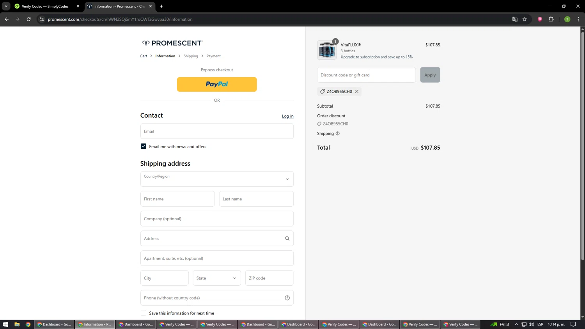
Task: Click the Information - P... taskbar item
Action: coord(95,324)
